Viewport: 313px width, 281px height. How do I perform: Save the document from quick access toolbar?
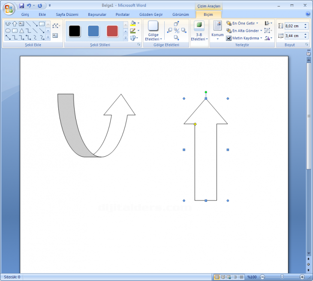(21, 6)
